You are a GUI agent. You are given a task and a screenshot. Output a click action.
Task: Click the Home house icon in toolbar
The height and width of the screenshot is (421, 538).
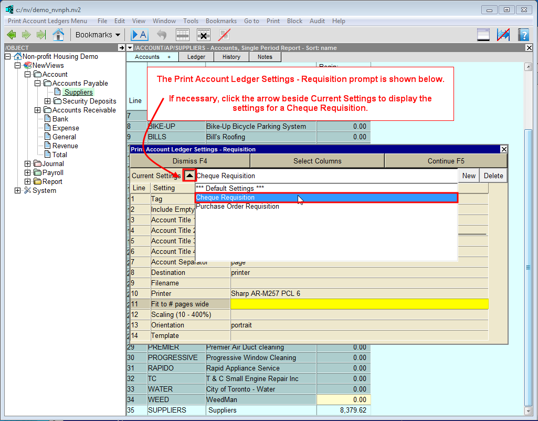58,35
